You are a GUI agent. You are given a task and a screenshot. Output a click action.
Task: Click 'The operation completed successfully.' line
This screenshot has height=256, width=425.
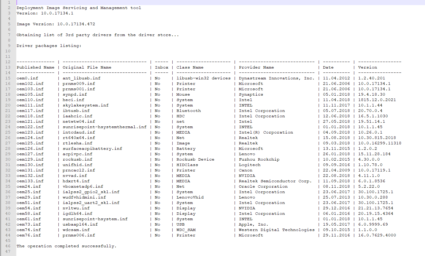click(67, 246)
